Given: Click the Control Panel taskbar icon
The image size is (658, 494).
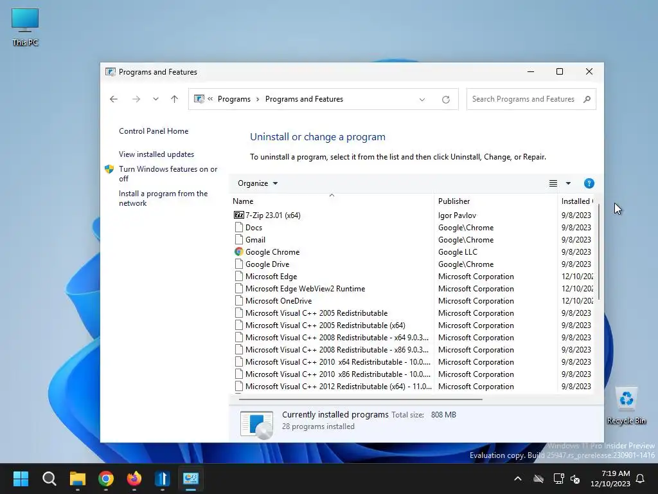Looking at the screenshot, I should click(190, 479).
